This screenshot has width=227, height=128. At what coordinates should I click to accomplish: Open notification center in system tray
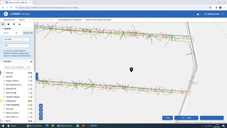(x=223, y=126)
